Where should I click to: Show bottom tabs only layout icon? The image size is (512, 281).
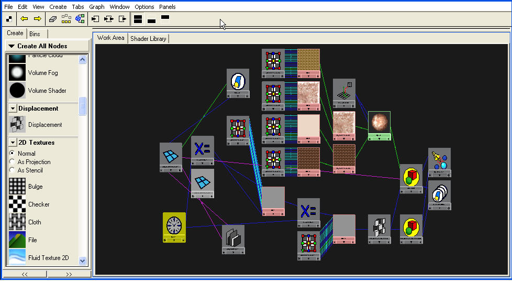pyautogui.click(x=151, y=19)
